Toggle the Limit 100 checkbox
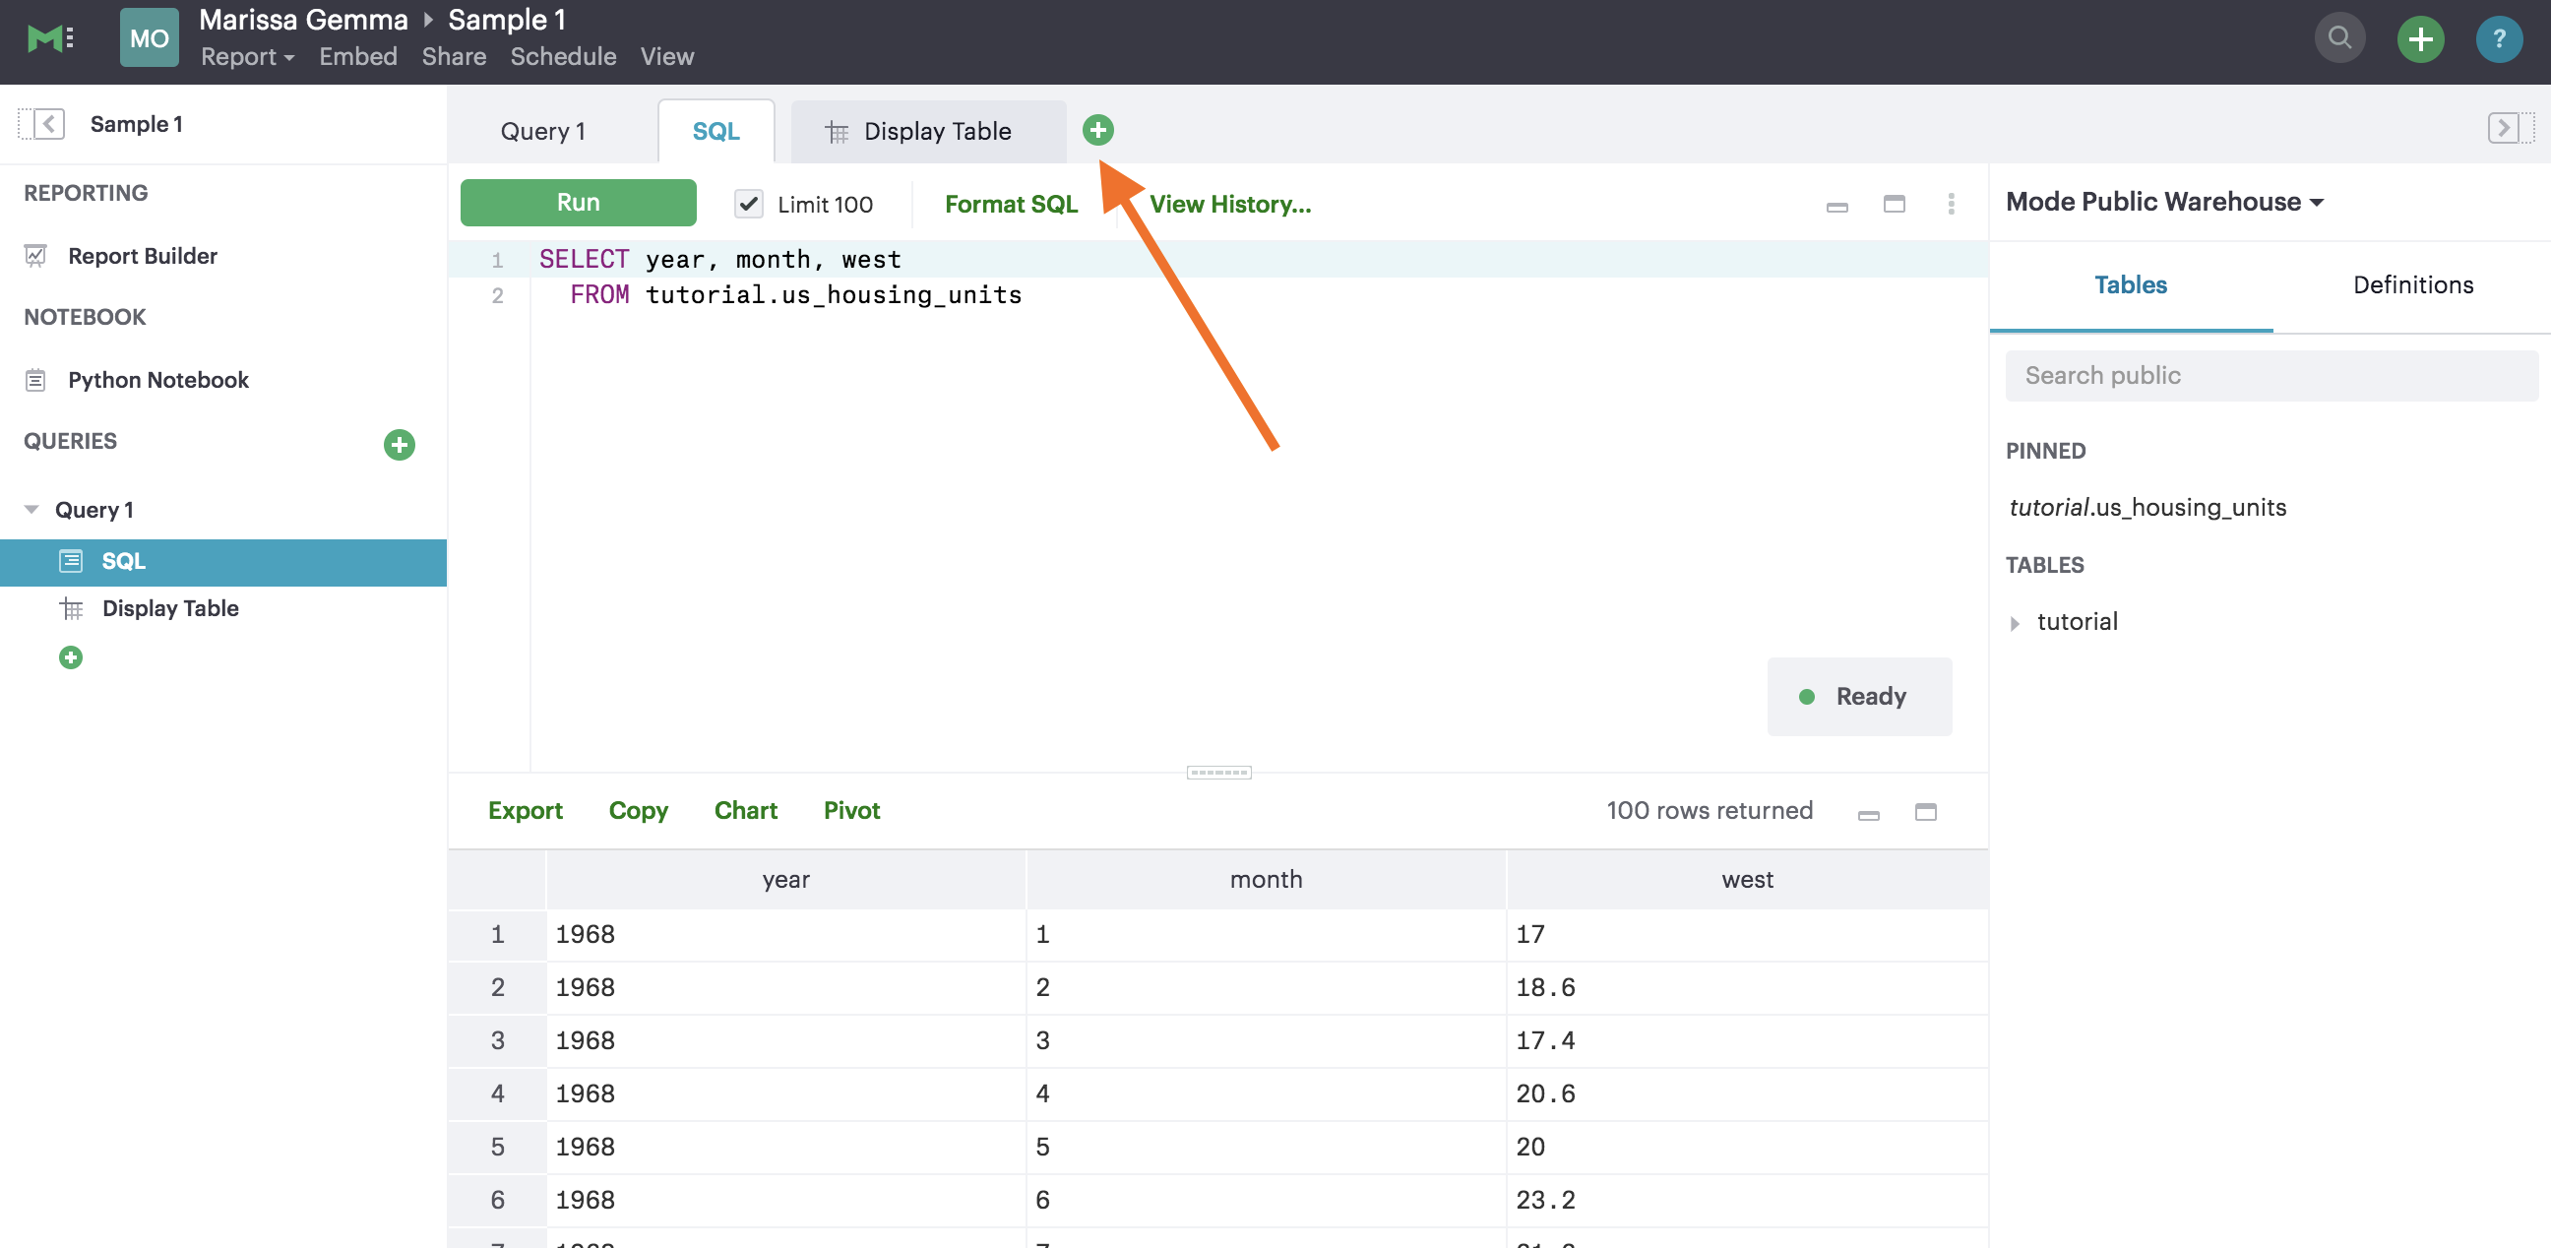Image resolution: width=2551 pixels, height=1248 pixels. [x=750, y=204]
